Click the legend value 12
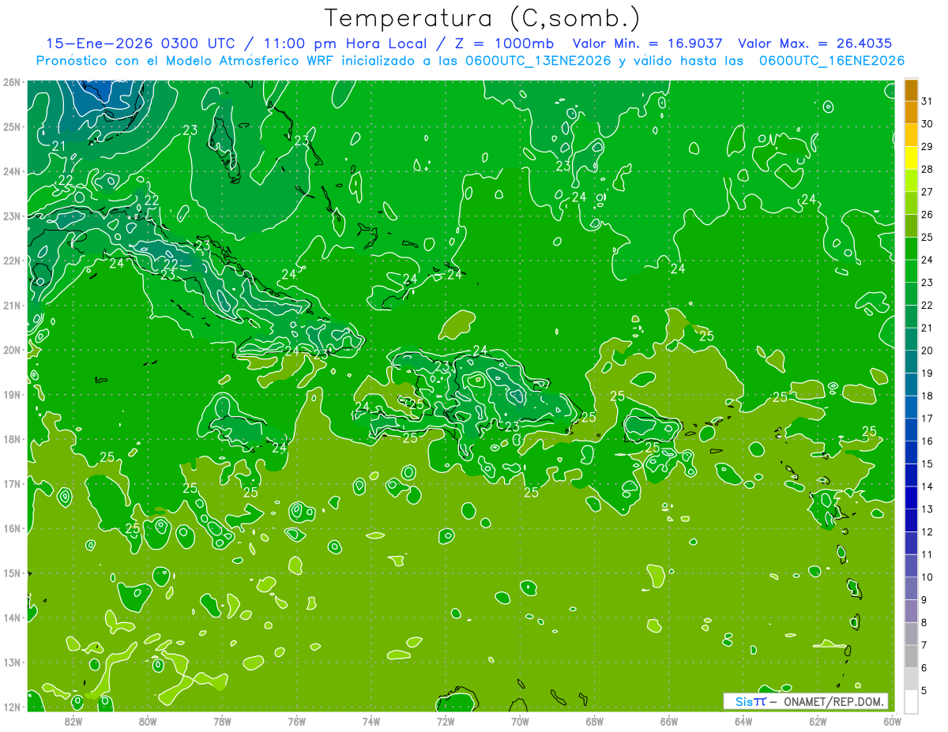 (x=927, y=532)
